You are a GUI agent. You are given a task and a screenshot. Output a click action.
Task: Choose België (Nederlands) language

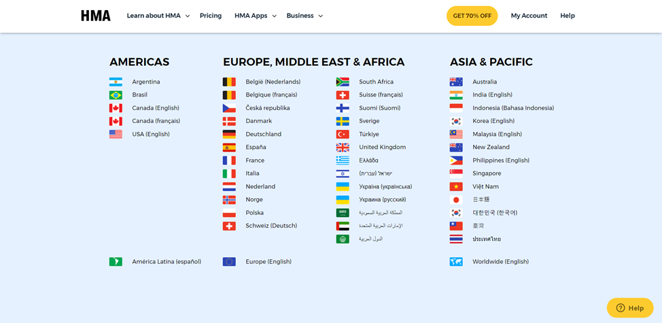(273, 82)
